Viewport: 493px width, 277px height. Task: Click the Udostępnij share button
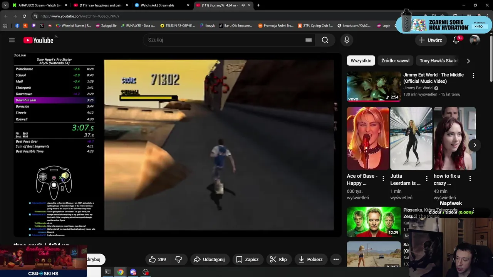(x=209, y=259)
